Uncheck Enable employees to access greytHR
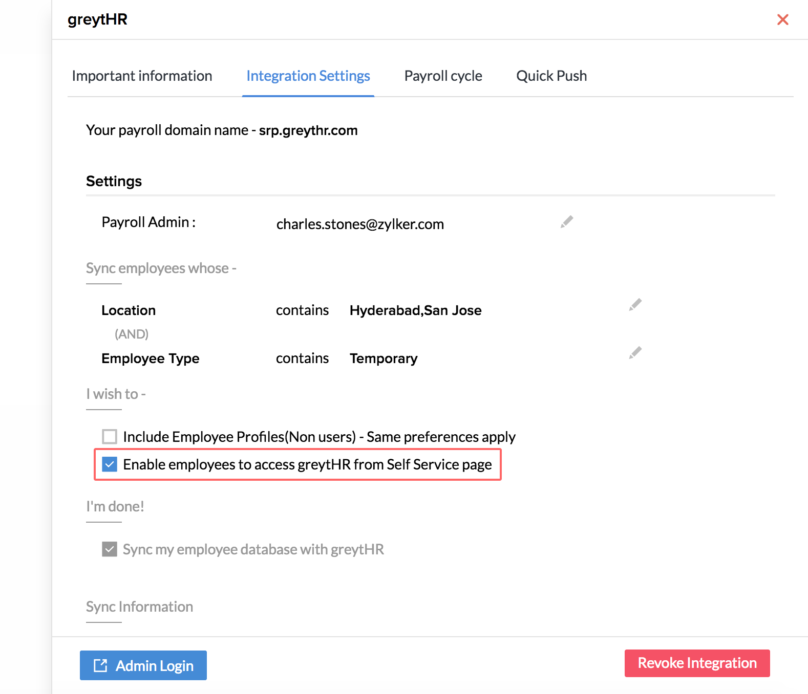 point(110,464)
